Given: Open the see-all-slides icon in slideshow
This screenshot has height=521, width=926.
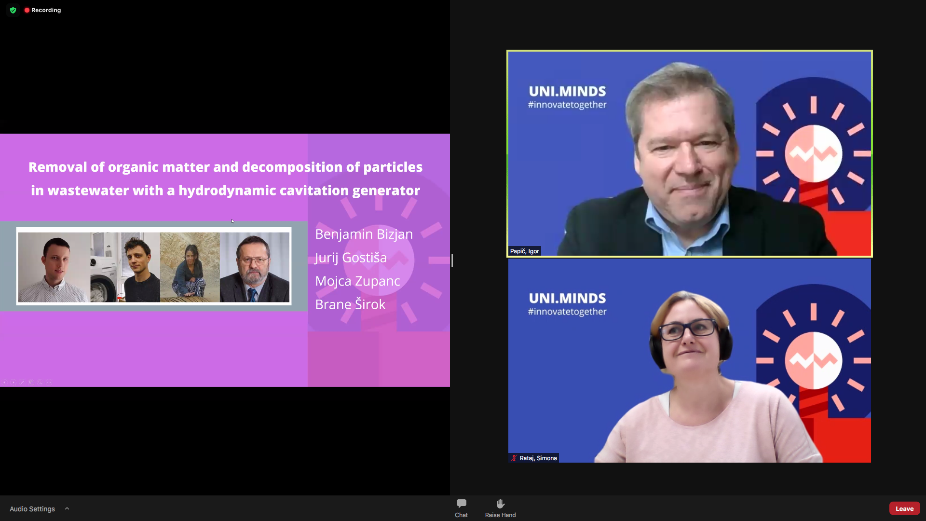Looking at the screenshot, I should 31,382.
